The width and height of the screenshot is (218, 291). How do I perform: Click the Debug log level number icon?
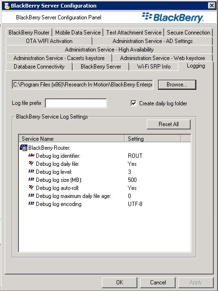(x=31, y=171)
